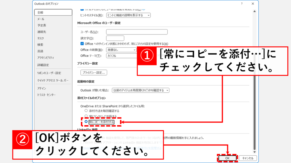Expand the Office テーマ dropdown
291x163 pixels.
121,56
